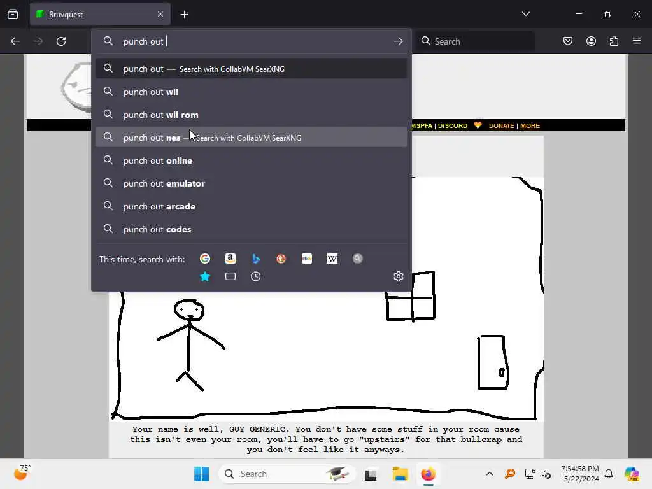The width and height of the screenshot is (652, 489).
Task: Click the drawn window in the comic
Action: tap(411, 296)
